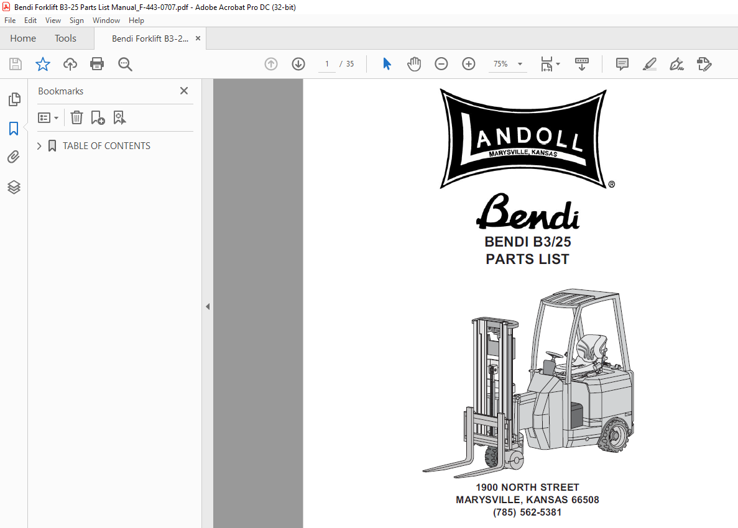Open the View menu
Image resolution: width=738 pixels, height=528 pixels.
pyautogui.click(x=53, y=20)
